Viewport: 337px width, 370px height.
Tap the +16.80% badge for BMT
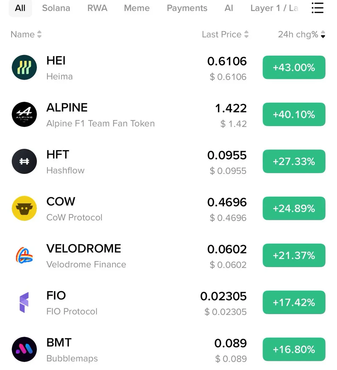tap(294, 349)
